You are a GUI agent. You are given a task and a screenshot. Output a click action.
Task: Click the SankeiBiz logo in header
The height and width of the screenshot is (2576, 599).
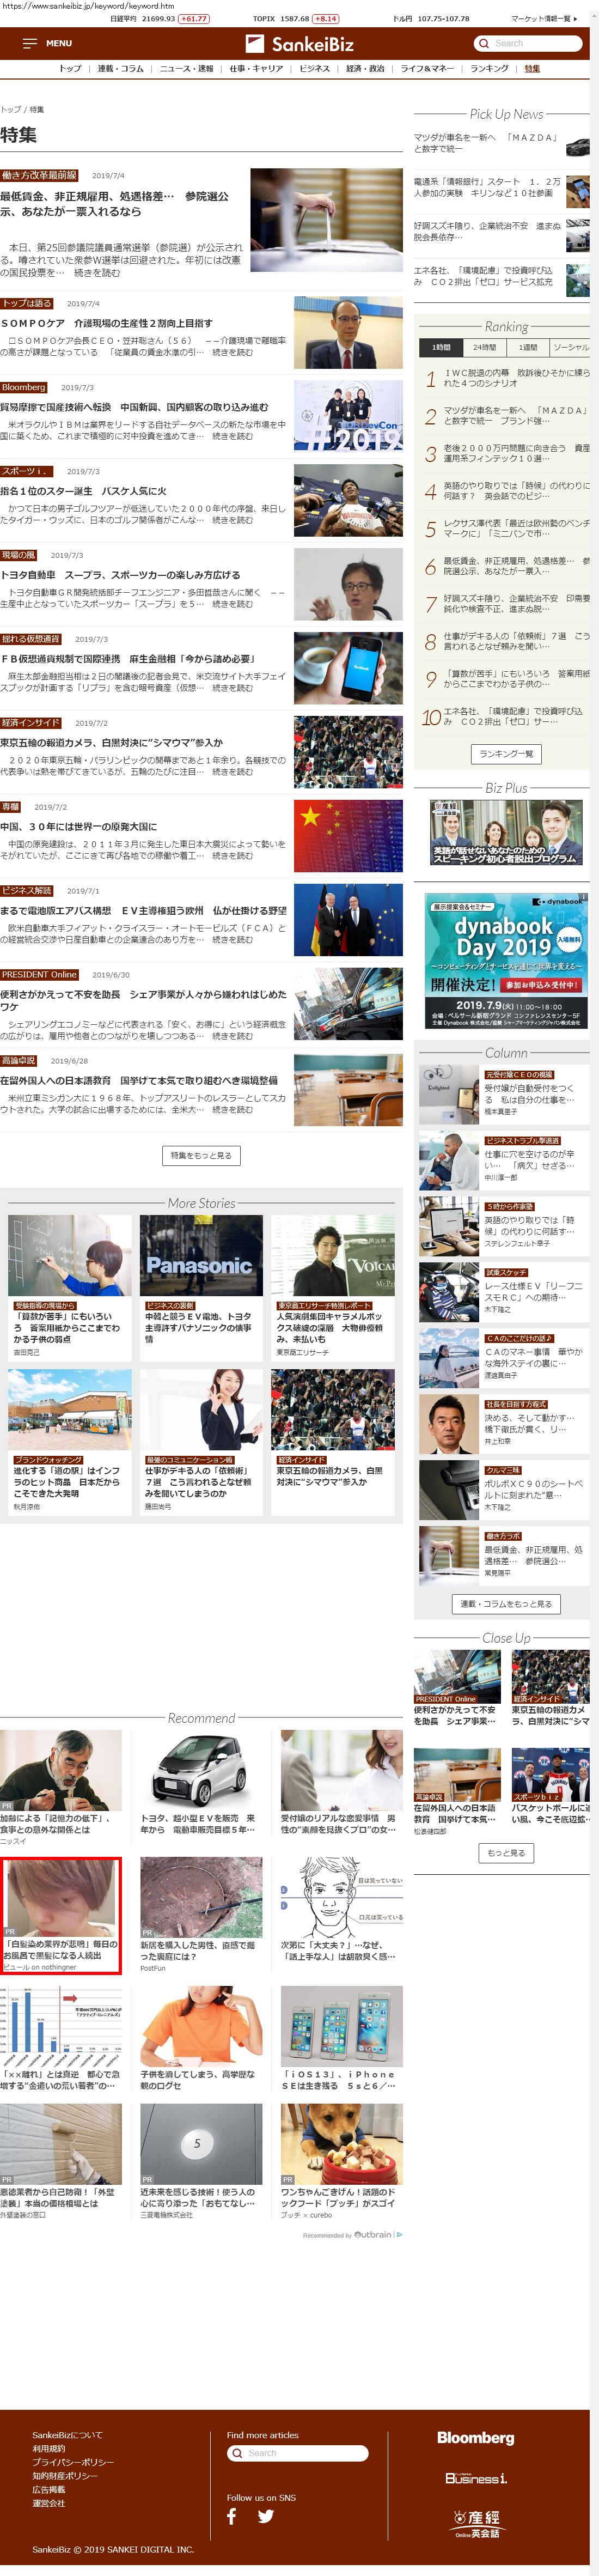click(x=299, y=44)
